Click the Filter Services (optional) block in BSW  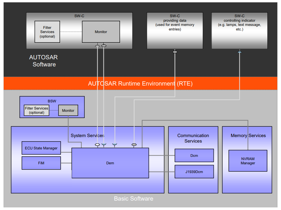click(x=36, y=110)
